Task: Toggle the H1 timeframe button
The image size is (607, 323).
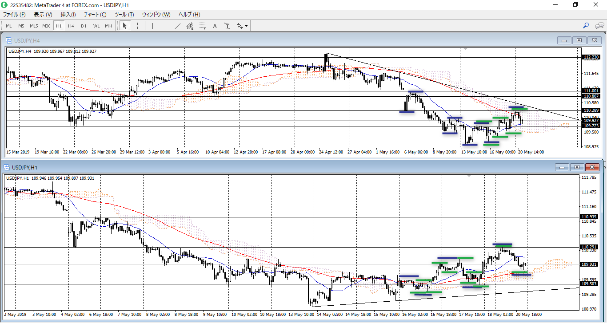Action: [59, 26]
